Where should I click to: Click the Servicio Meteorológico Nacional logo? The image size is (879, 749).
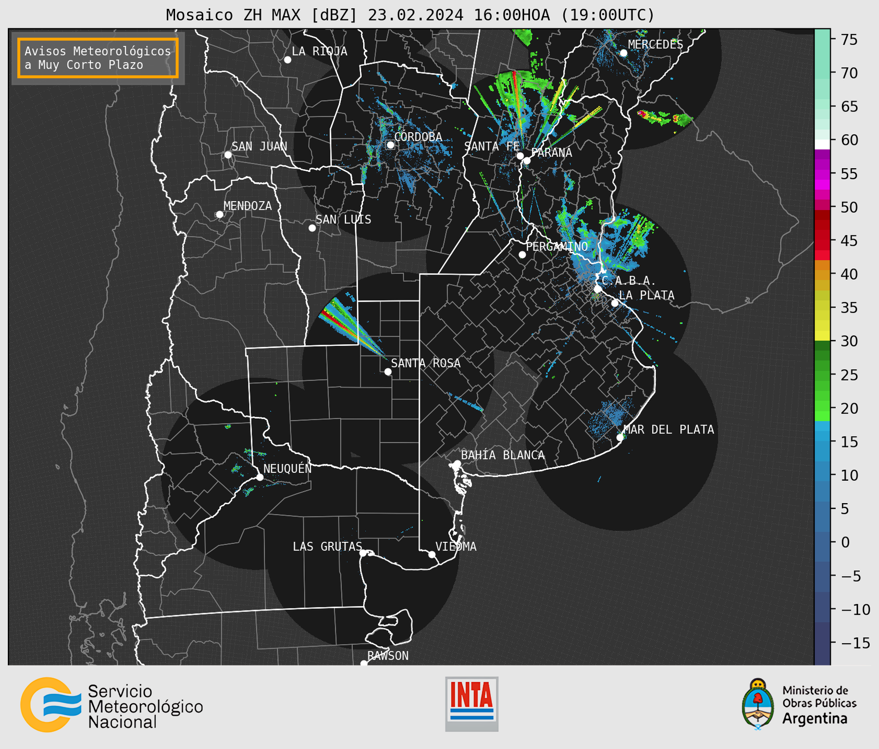[112, 705]
